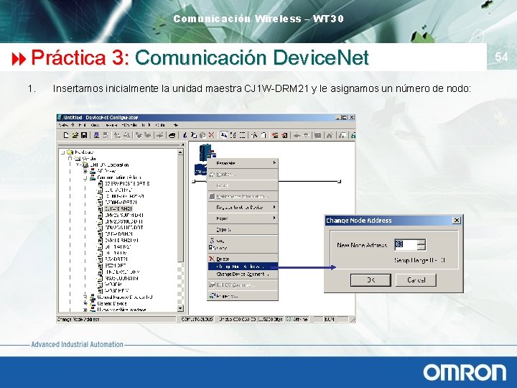Close the hardware list pane with small x

[182, 145]
